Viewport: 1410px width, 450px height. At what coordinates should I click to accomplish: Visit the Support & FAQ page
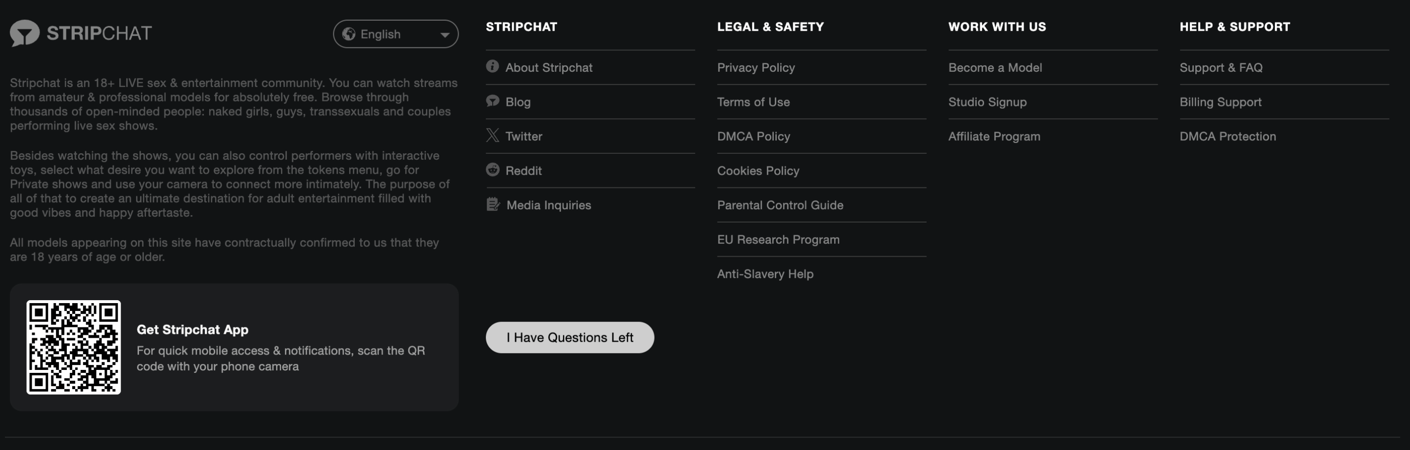pos(1221,68)
